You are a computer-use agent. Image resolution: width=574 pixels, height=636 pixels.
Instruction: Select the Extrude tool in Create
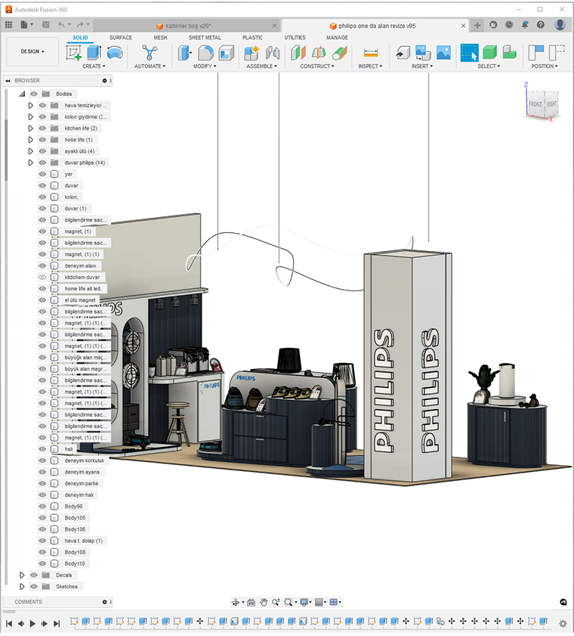coord(94,53)
